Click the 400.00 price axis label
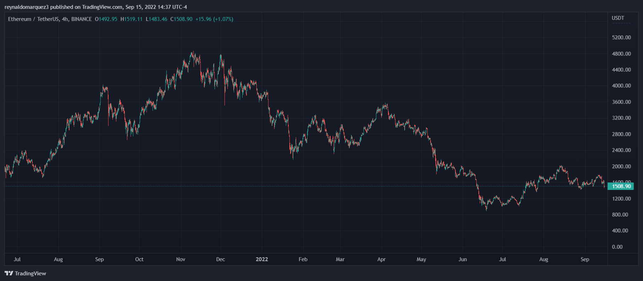Viewport: 643px width, 281px height. [620, 231]
